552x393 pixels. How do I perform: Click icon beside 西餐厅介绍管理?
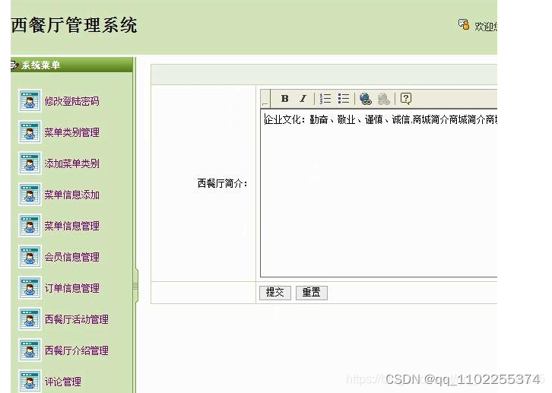(x=30, y=350)
